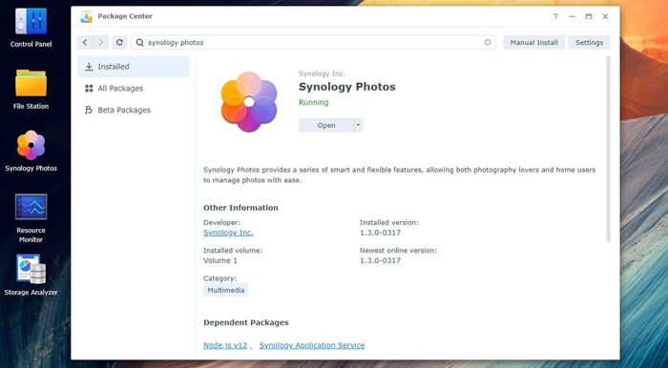
Task: Expand the dropdown arrow beside Open
Action: [x=358, y=125]
